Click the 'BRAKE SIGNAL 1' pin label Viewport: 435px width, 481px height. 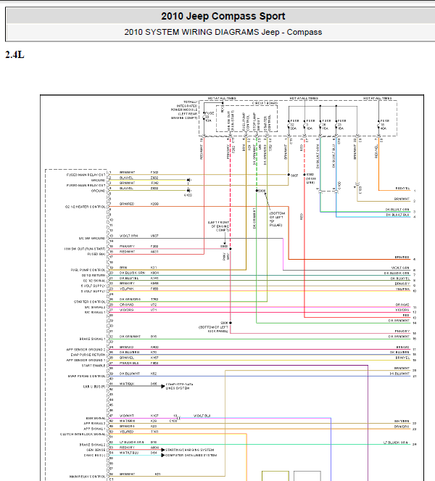coord(92,339)
